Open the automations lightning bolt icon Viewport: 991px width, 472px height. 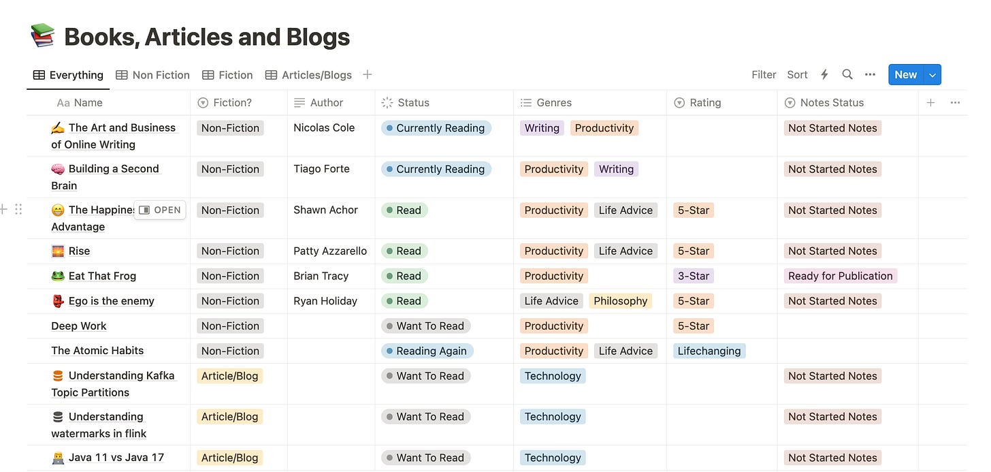824,75
